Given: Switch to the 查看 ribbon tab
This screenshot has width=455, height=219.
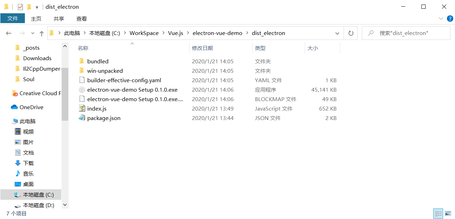Looking at the screenshot, I should click(x=81, y=19).
